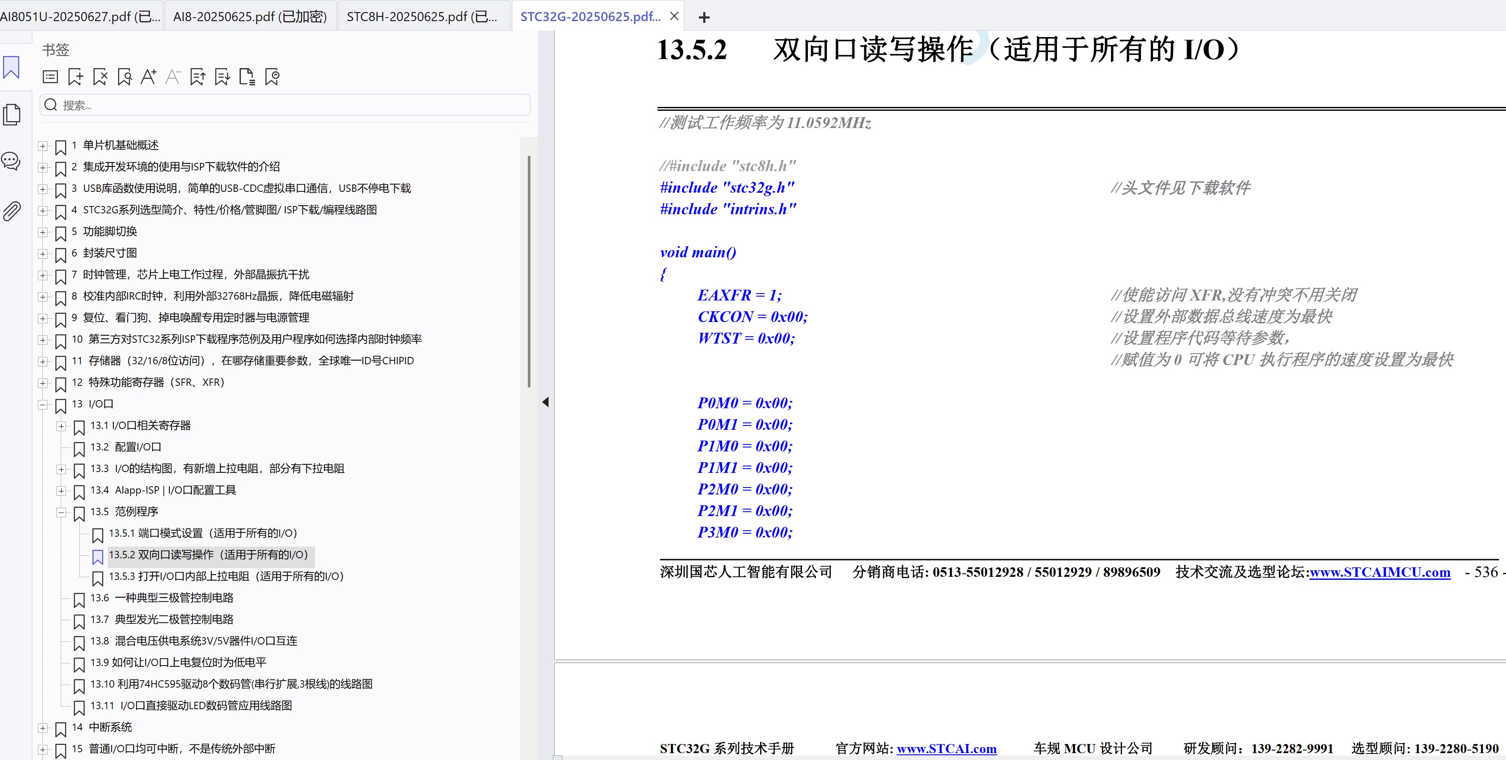Click the bookmark panel vertical scrollbar
The width and height of the screenshot is (1506, 760).
tap(529, 271)
